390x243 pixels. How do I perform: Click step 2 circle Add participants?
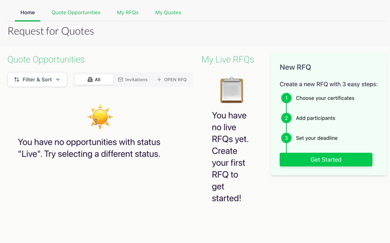286,118
